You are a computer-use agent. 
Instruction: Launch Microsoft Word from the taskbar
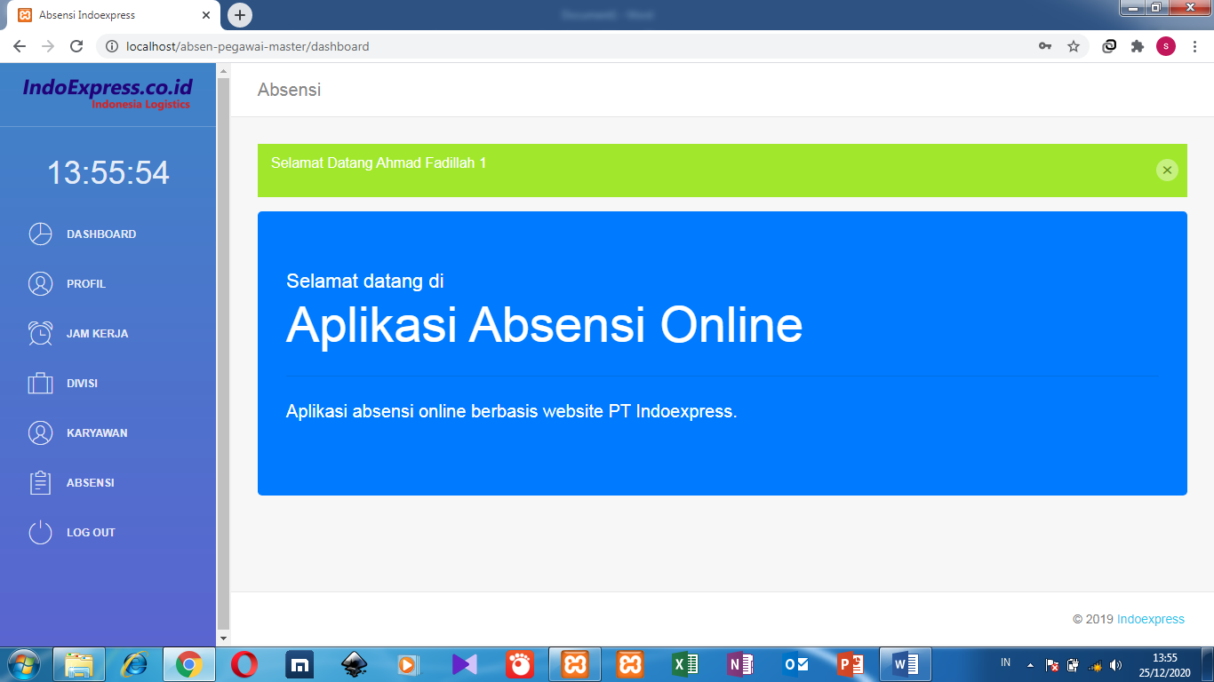pyautogui.click(x=905, y=663)
